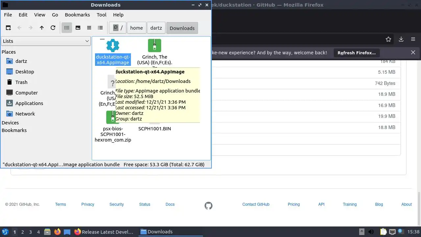
Task: Switch to Firefox Release Latest Development window
Action: 104,232
